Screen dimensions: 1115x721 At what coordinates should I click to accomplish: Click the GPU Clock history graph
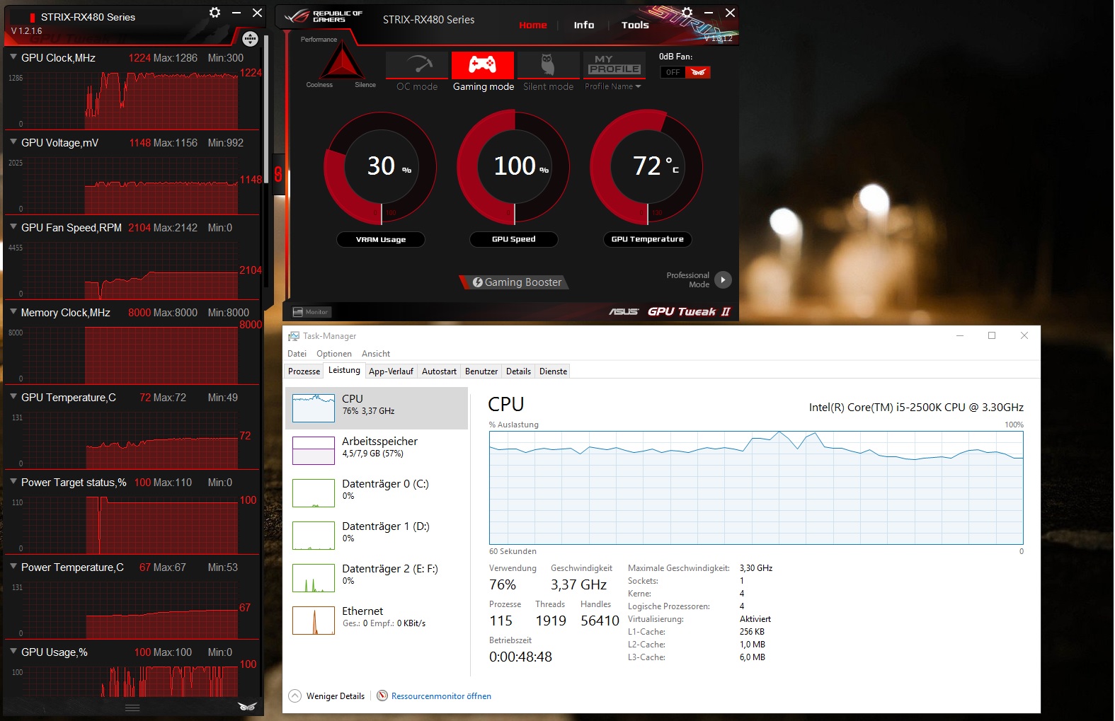point(132,99)
